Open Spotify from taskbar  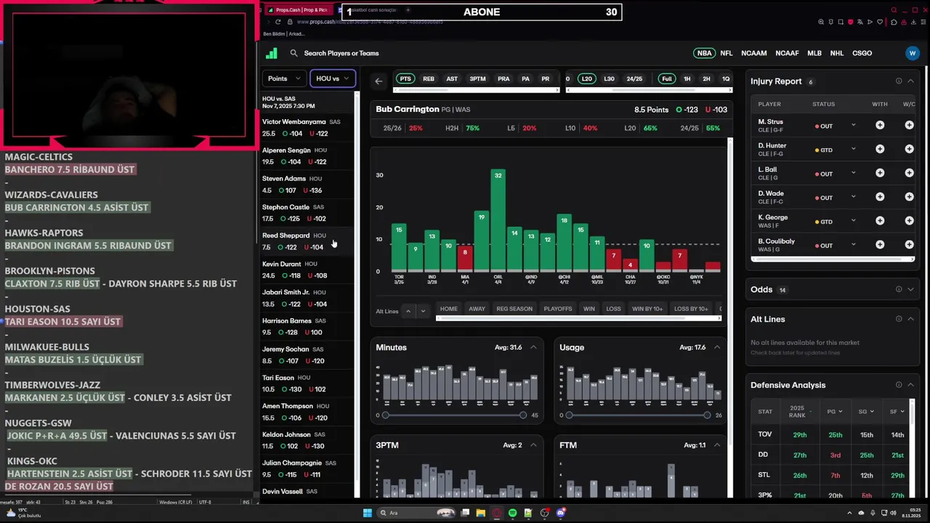click(x=512, y=513)
